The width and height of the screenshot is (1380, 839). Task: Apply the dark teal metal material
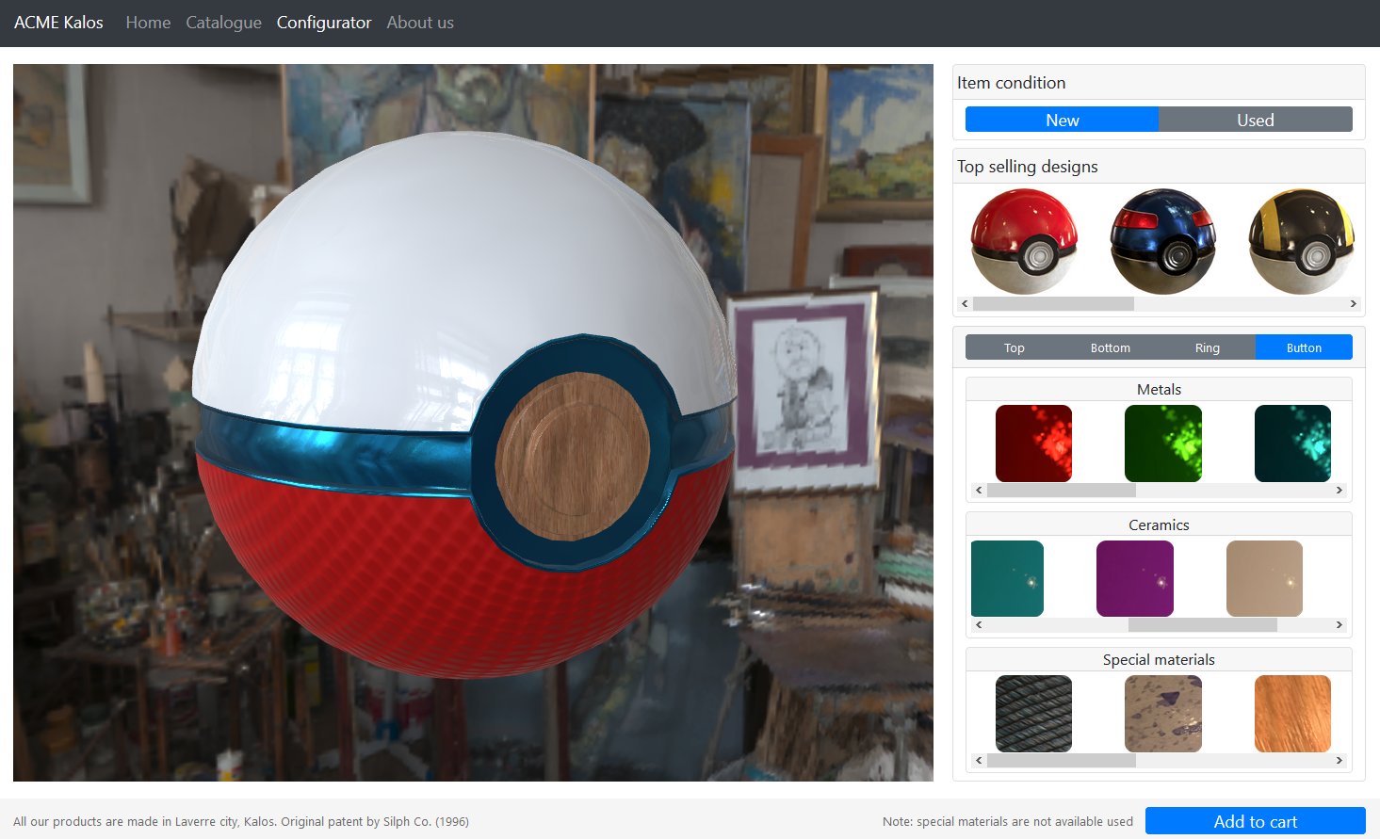point(1292,444)
